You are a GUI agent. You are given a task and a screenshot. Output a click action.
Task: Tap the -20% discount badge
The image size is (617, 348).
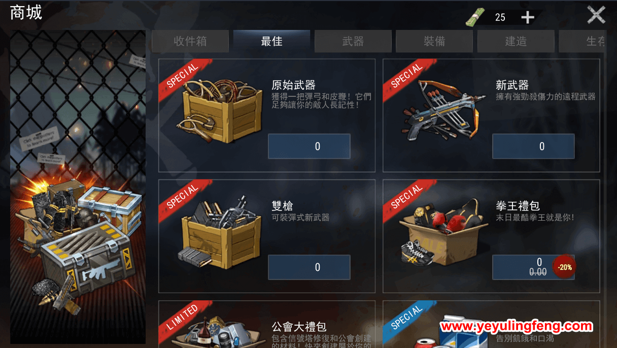coord(564,267)
